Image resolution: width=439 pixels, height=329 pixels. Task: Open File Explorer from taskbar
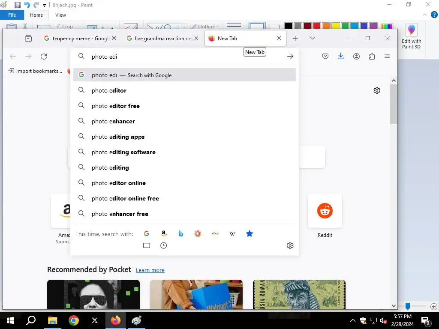(x=52, y=320)
